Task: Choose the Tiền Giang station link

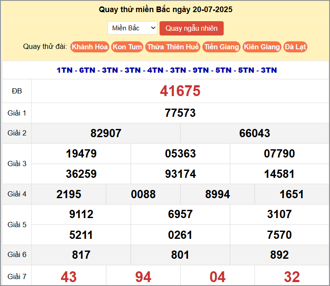Action: tap(221, 47)
